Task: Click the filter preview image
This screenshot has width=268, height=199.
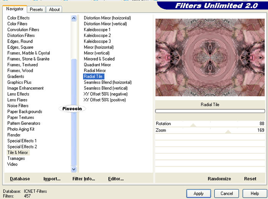Action: (210, 58)
